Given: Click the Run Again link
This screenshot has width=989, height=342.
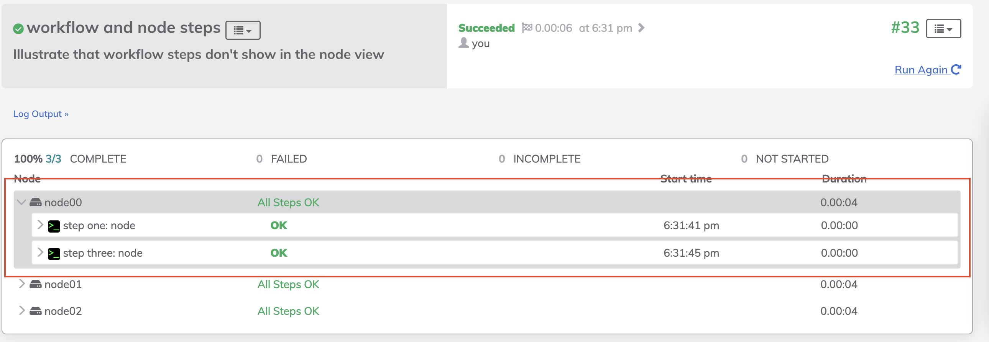Looking at the screenshot, I should [x=923, y=70].
